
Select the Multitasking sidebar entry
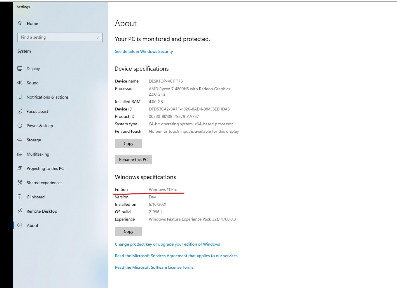[38, 154]
